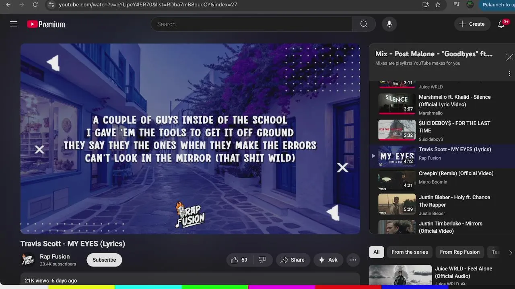Open the Ask AI button
Screen dimensions: 515x289
click(328, 260)
